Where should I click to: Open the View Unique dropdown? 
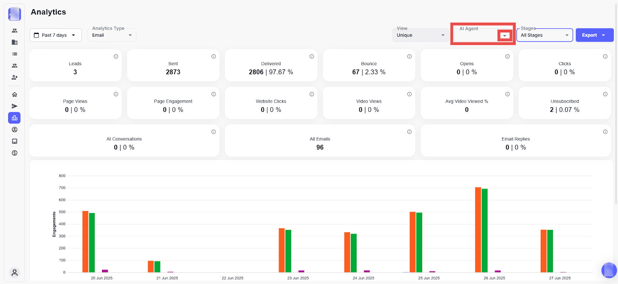(420, 35)
